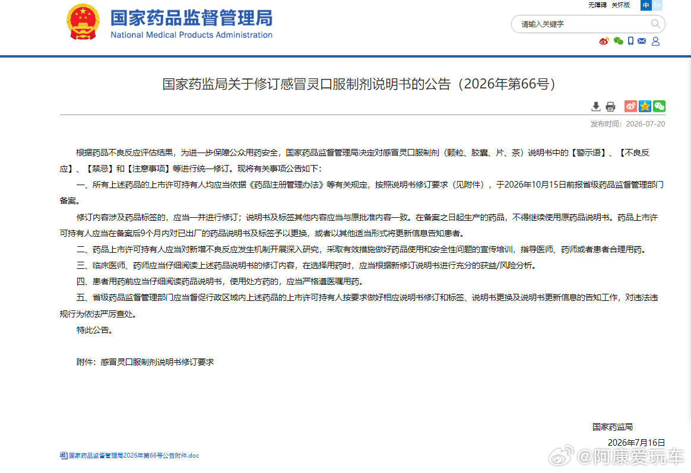Click the 特此公告。 line
The width and height of the screenshot is (691, 473).
point(94,330)
